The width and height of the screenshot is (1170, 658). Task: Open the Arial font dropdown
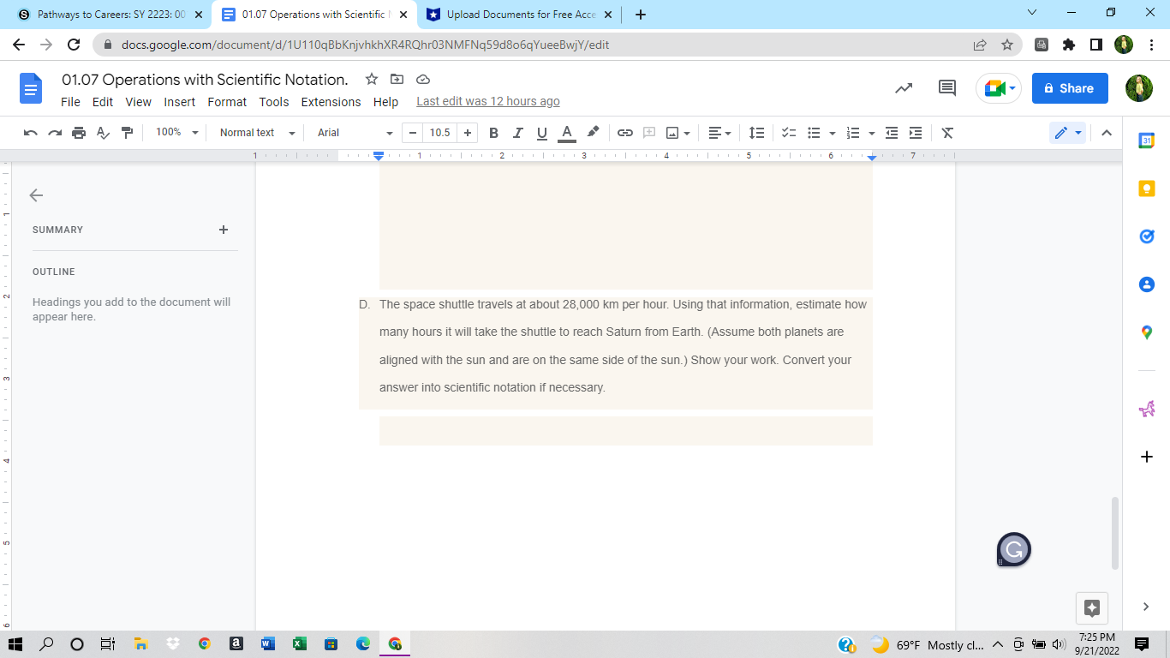click(355, 133)
